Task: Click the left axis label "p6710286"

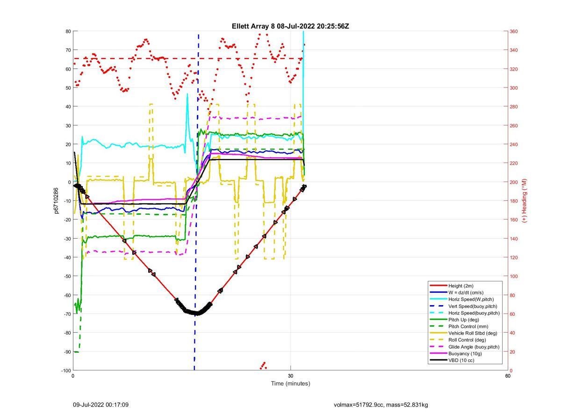Action: point(56,201)
